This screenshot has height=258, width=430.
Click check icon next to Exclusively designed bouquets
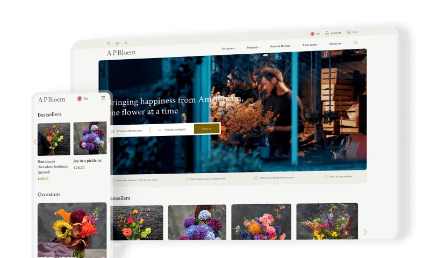256,178
